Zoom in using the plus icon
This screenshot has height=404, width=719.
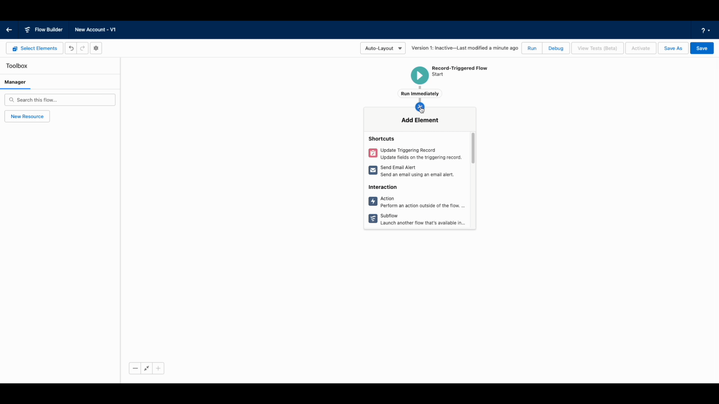click(158, 368)
